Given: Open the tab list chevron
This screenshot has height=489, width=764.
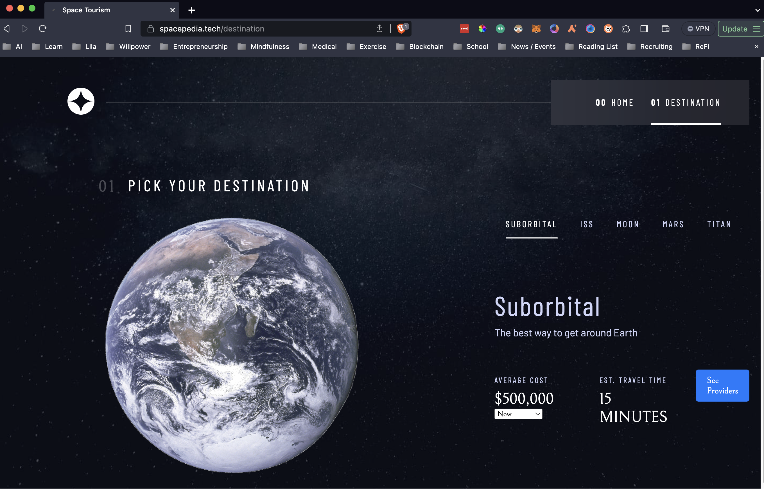Looking at the screenshot, I should point(757,10).
